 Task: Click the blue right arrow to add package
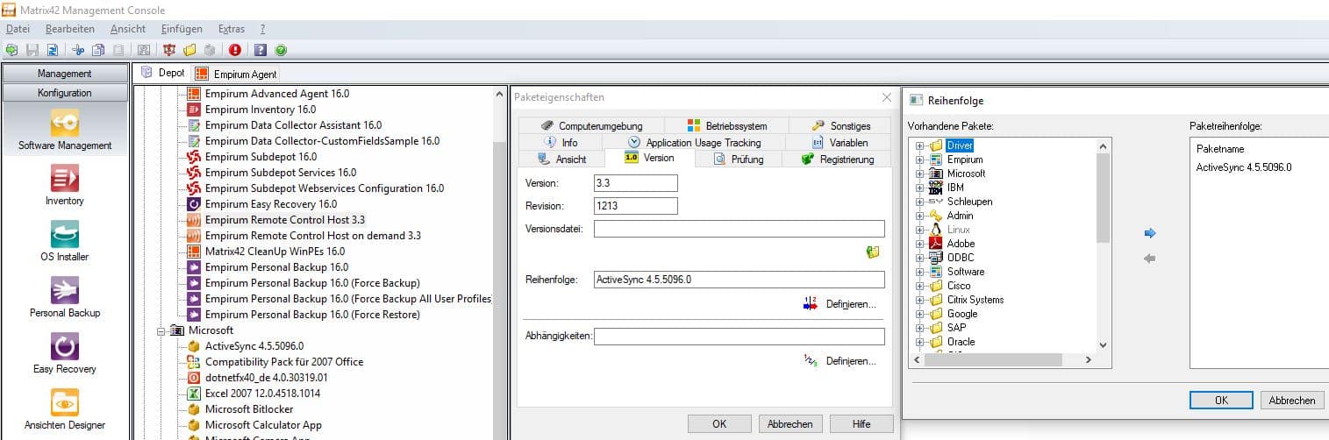[1150, 233]
